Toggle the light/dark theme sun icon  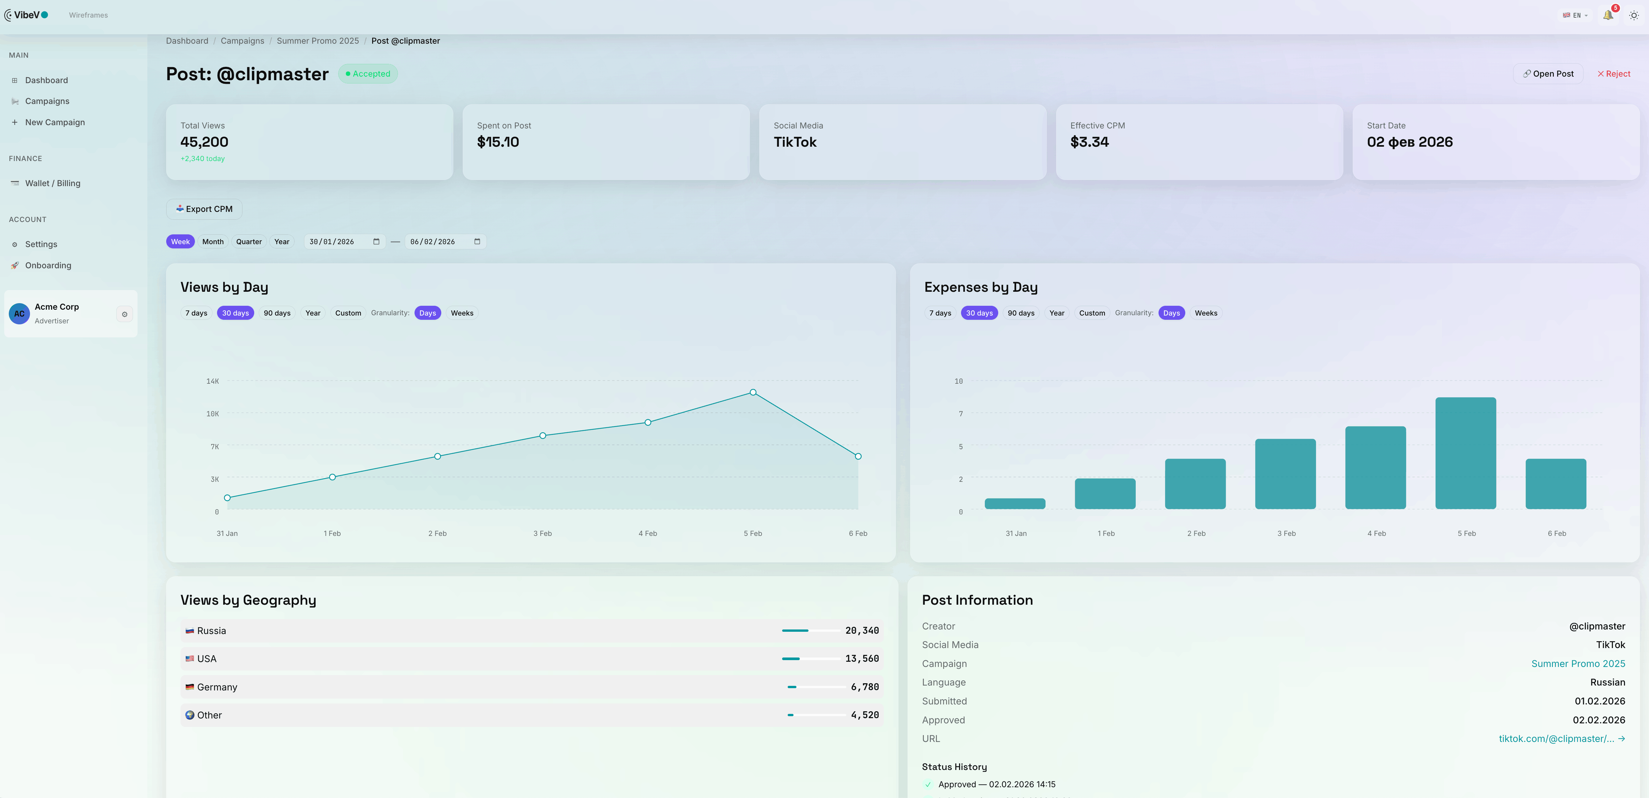1634,15
